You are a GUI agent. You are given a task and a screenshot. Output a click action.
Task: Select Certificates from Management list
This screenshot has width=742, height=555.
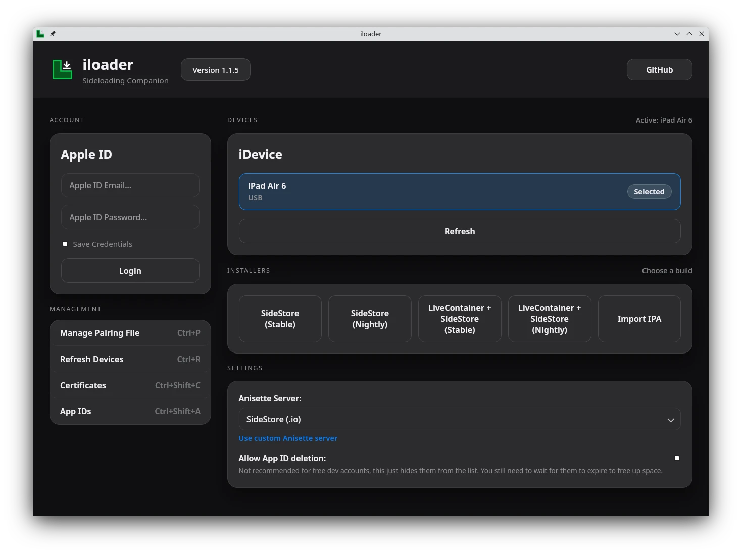[x=130, y=385]
